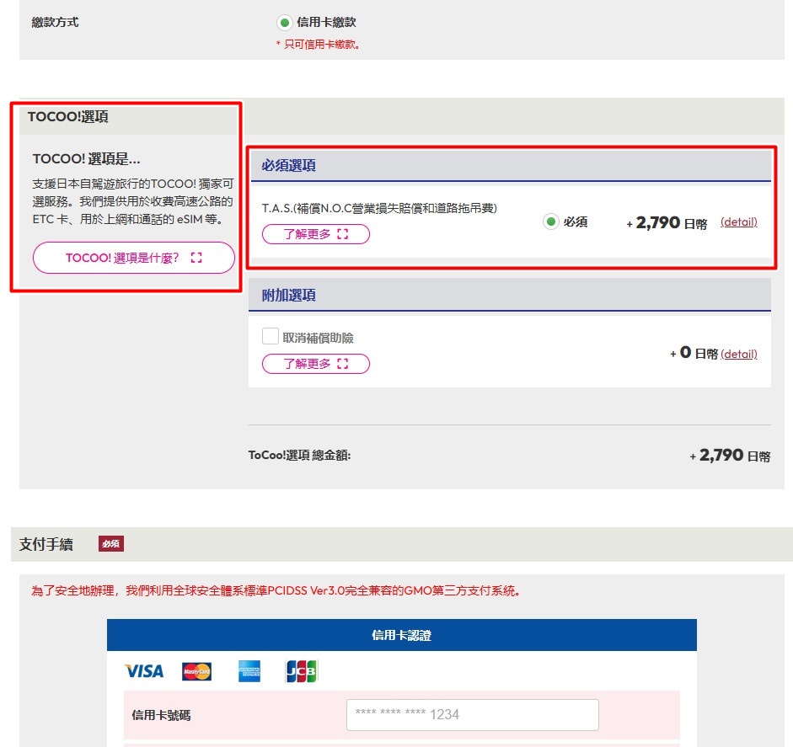Click expand icon in TOCOO!選項是什麼 button
The width and height of the screenshot is (793, 747).
coord(196,258)
